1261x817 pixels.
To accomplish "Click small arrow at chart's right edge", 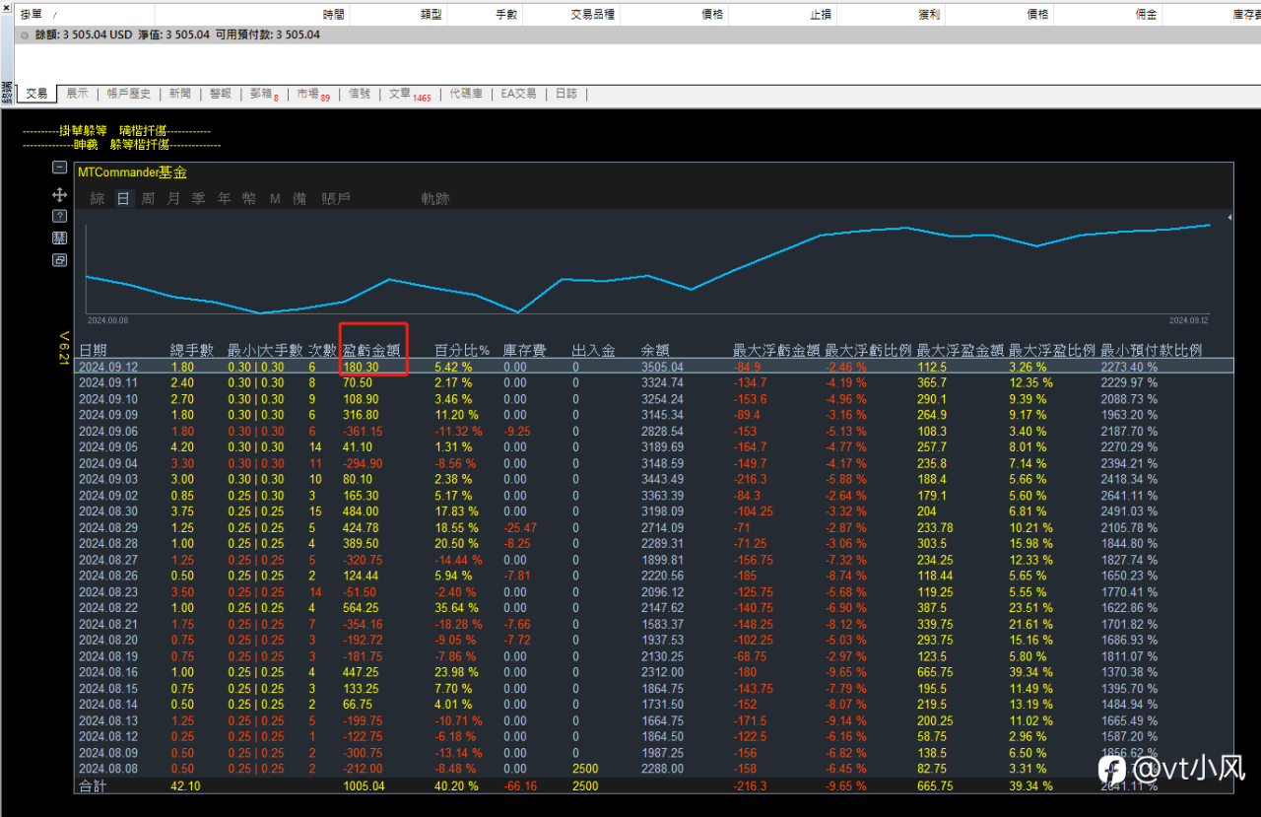I will pyautogui.click(x=1229, y=217).
